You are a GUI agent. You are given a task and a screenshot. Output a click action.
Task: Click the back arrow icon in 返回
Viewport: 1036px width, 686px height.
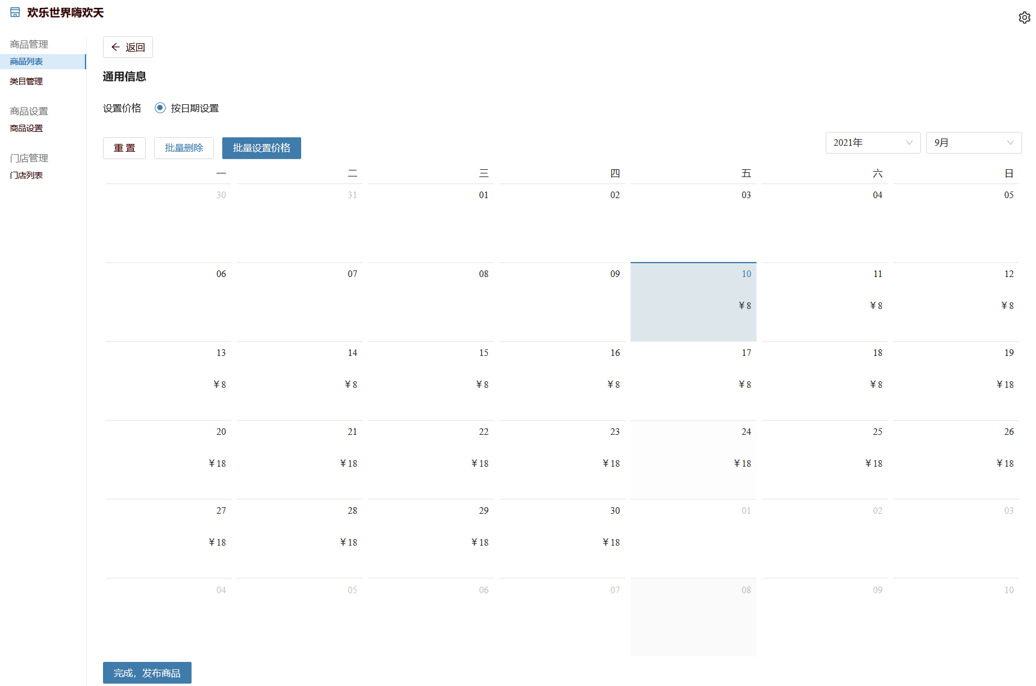(x=116, y=47)
